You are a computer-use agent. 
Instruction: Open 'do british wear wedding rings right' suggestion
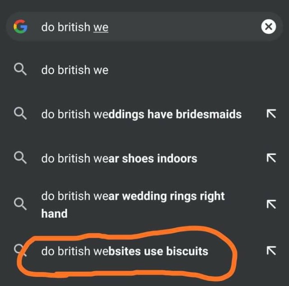point(133,196)
